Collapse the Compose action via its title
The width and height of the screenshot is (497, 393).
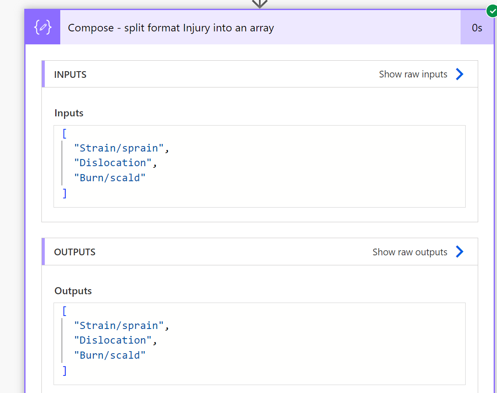(171, 28)
